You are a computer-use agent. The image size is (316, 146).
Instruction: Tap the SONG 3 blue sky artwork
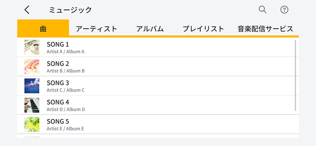(x=32, y=86)
